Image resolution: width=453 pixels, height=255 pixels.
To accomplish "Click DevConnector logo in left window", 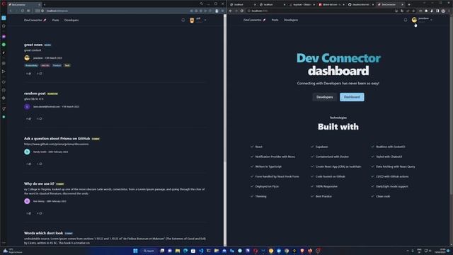I will 35,21.
